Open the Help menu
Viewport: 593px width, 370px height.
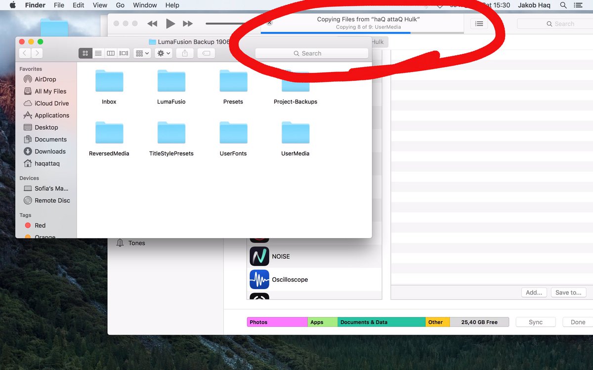click(x=172, y=5)
